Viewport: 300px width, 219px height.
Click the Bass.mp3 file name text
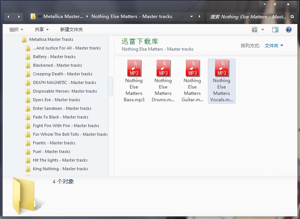pos(134,100)
